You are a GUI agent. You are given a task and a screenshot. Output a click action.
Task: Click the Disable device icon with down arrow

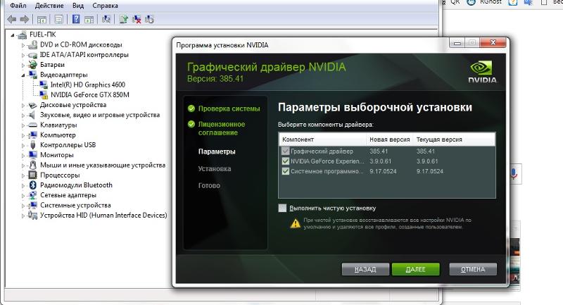pyautogui.click(x=149, y=20)
